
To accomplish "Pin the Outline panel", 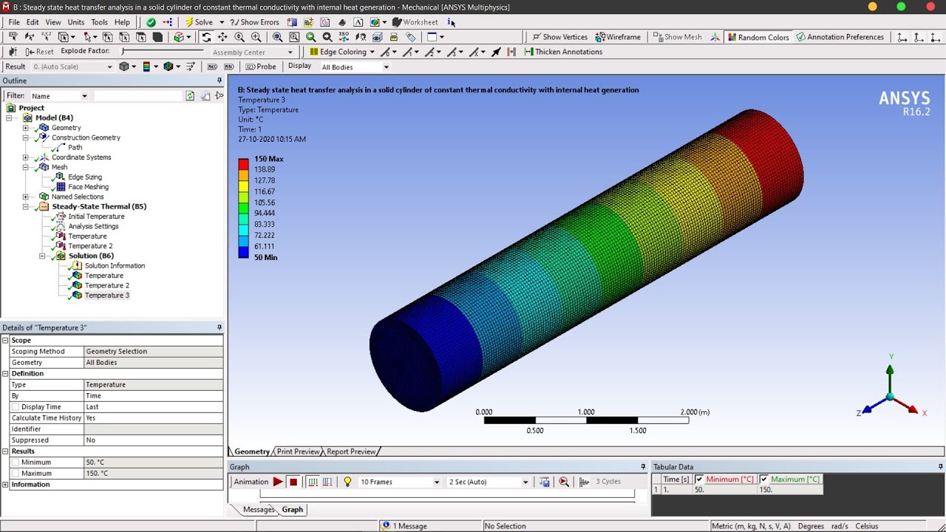I will pos(219,81).
